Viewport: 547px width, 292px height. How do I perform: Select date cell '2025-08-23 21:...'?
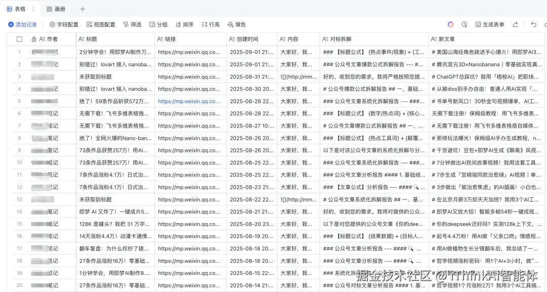point(252,187)
